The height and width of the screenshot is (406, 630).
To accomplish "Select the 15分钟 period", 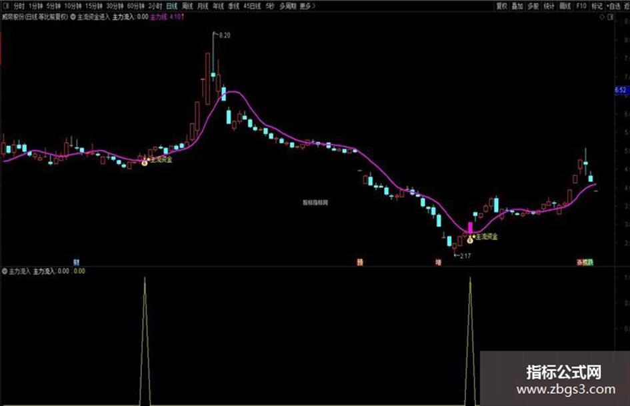I will tap(93, 6).
